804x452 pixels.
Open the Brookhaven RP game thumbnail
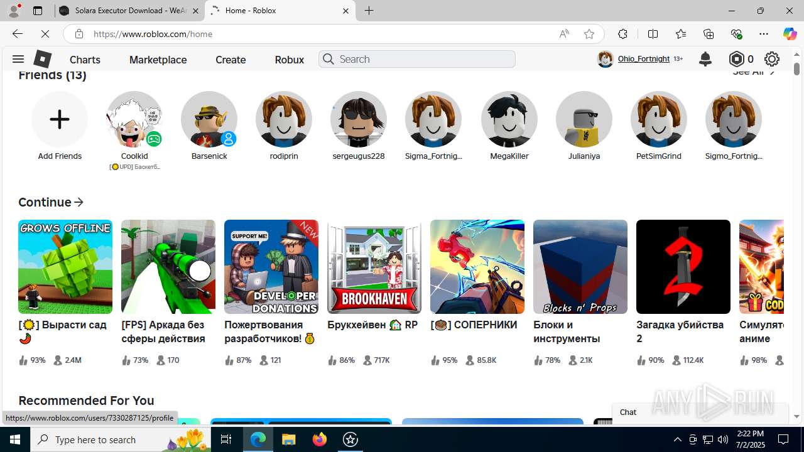click(374, 267)
